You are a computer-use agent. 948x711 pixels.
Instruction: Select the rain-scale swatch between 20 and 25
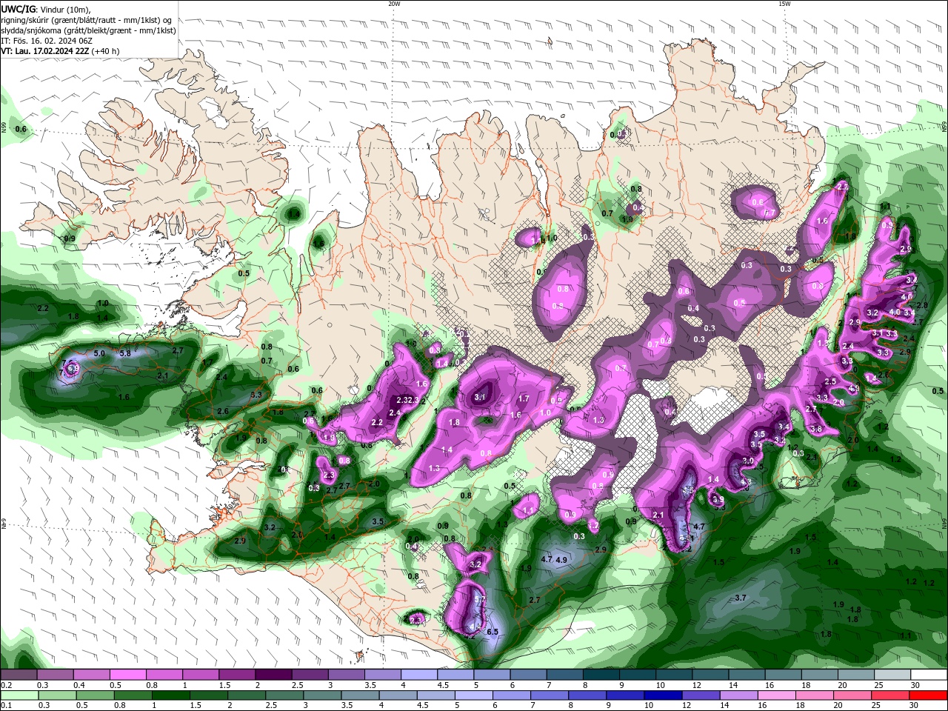pyautogui.click(x=851, y=695)
